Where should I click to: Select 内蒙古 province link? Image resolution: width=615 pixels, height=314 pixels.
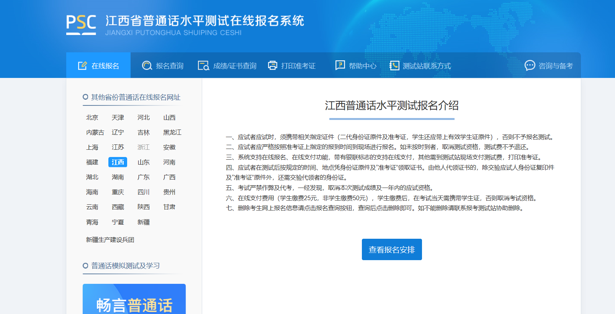point(95,132)
